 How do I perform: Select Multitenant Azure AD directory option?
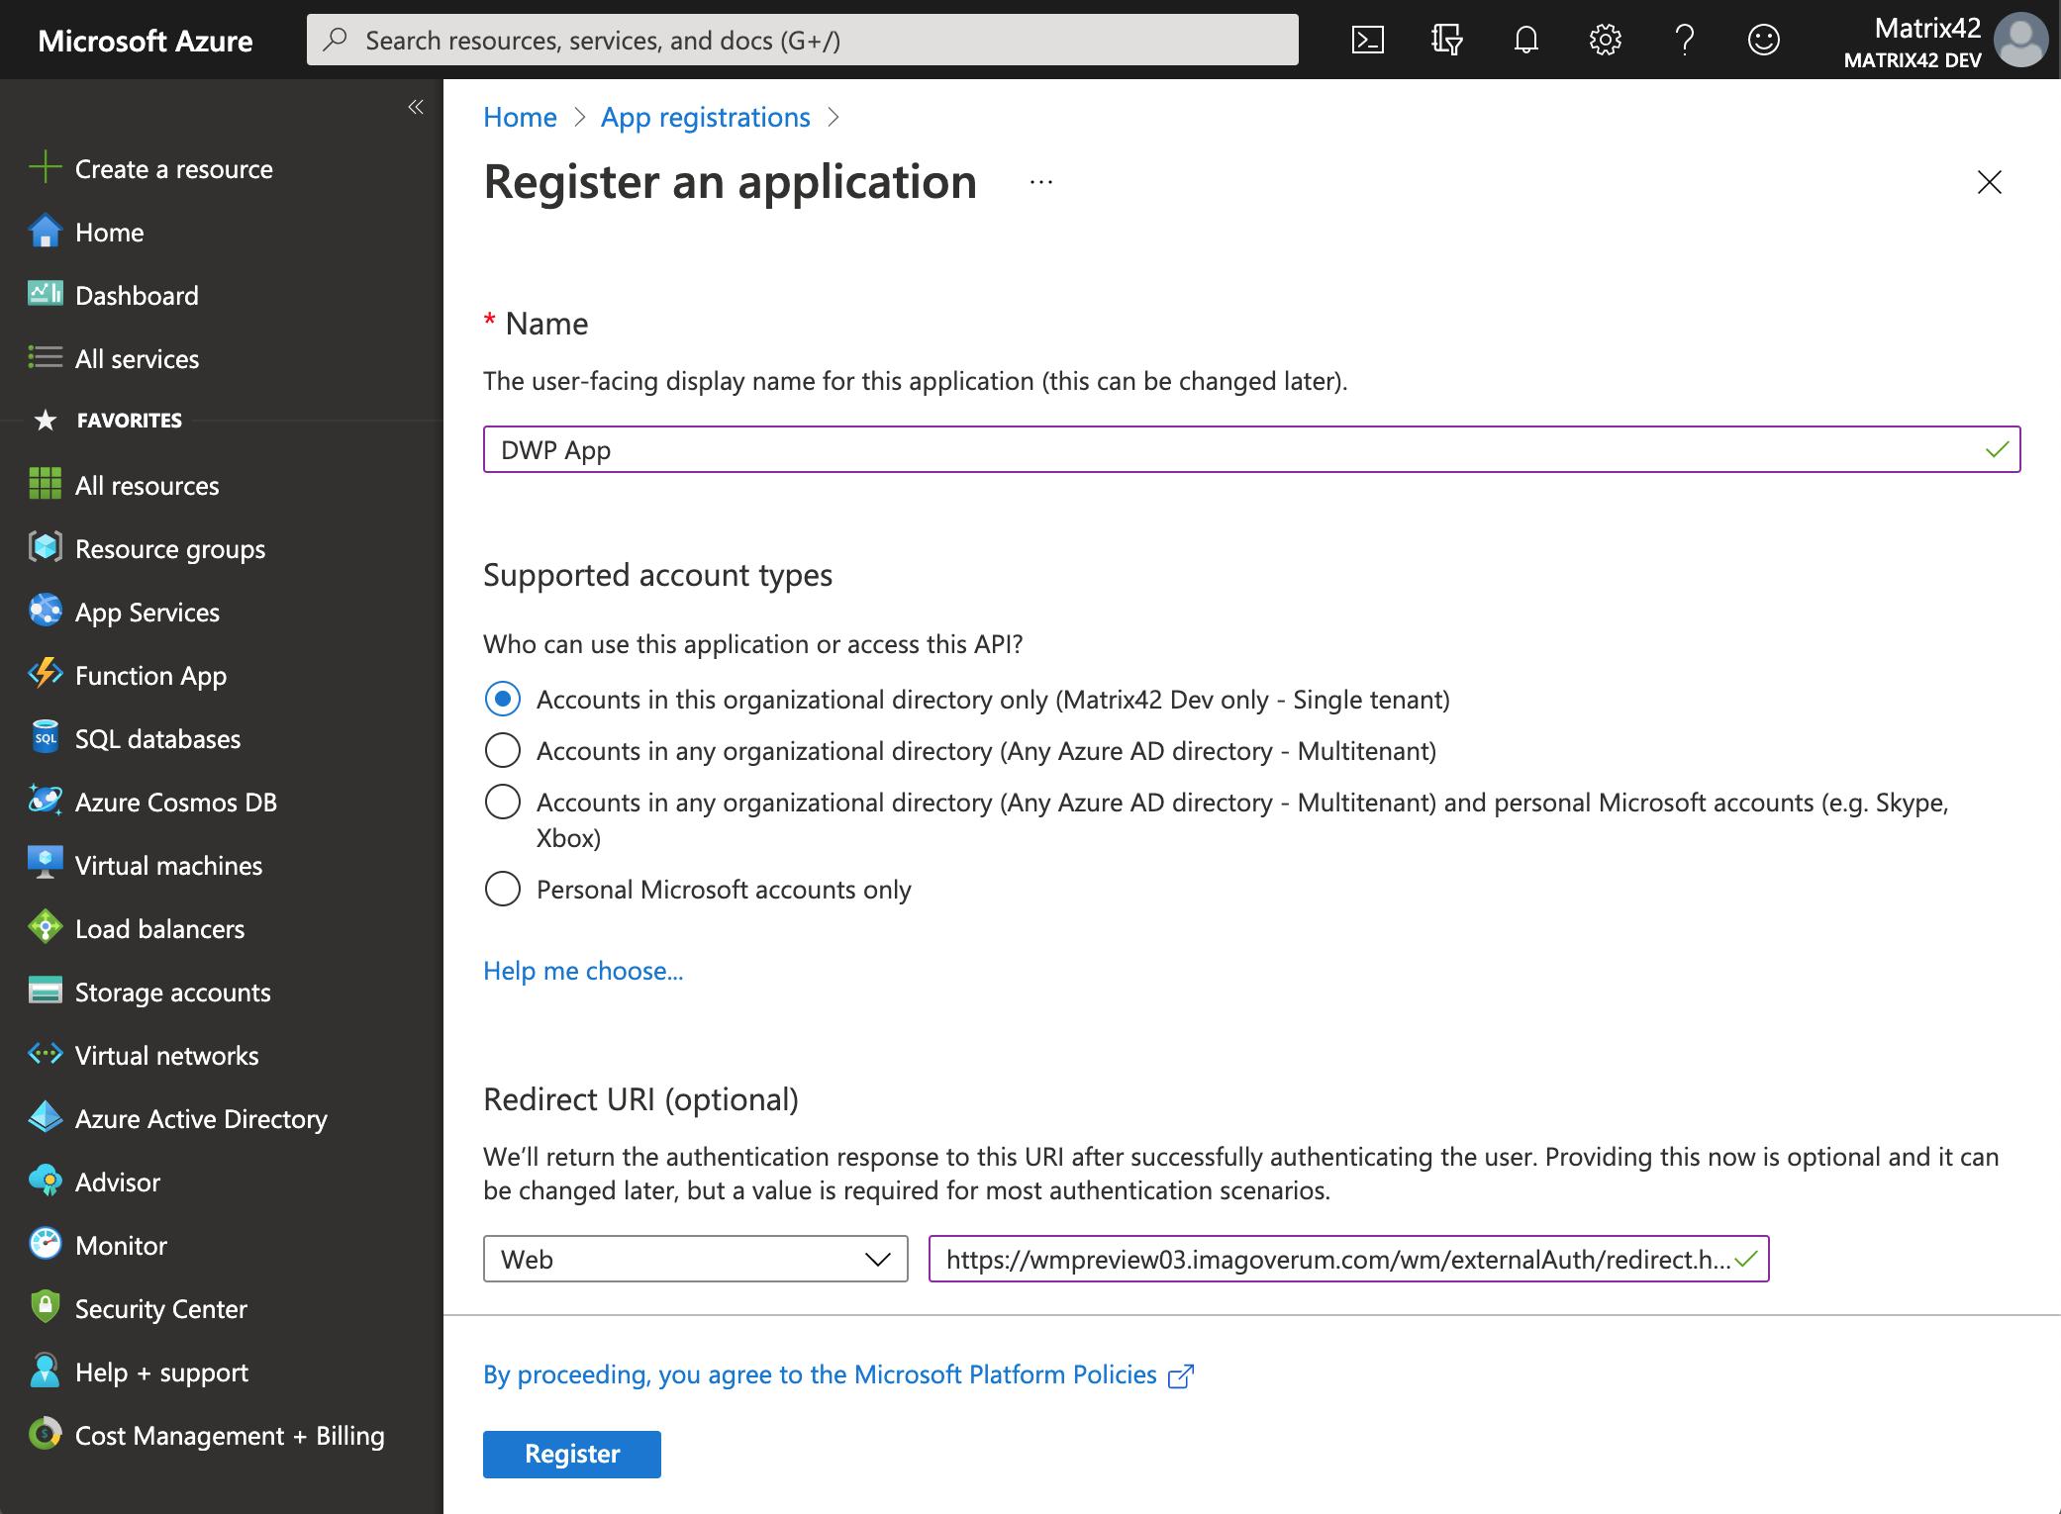click(503, 751)
